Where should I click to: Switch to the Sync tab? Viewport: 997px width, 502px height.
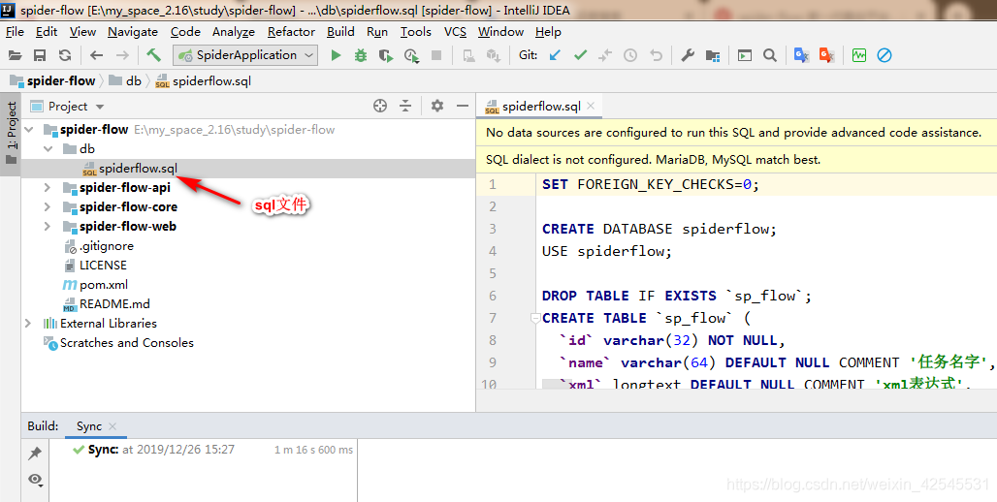coord(88,426)
